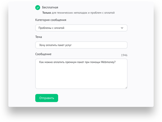Click the "Тема" field label
The width and height of the screenshot is (162, 122).
coord(39,37)
